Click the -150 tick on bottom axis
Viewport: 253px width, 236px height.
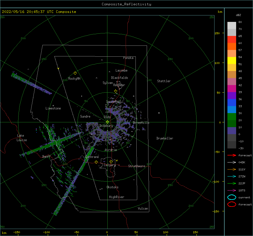click(x=17, y=232)
